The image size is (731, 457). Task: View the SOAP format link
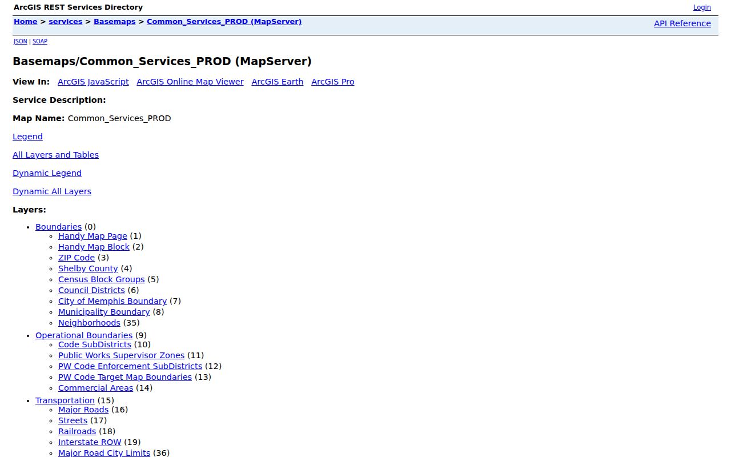(40, 41)
